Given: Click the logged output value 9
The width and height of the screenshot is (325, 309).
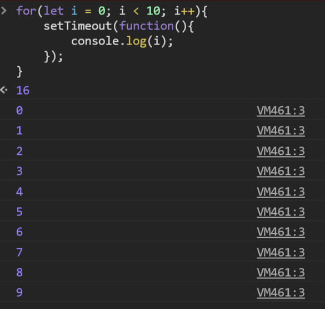Looking at the screenshot, I should click(x=19, y=293).
